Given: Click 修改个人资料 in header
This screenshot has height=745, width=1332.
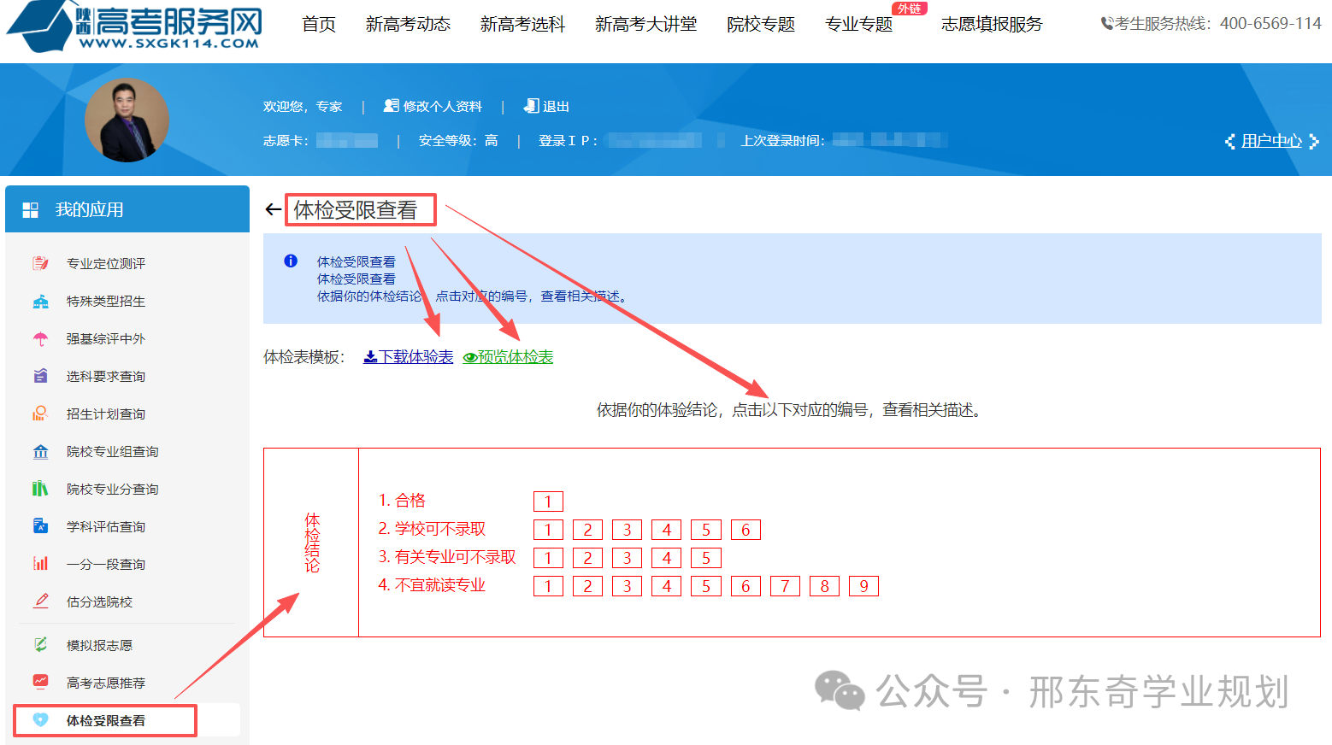Looking at the screenshot, I should tap(433, 107).
